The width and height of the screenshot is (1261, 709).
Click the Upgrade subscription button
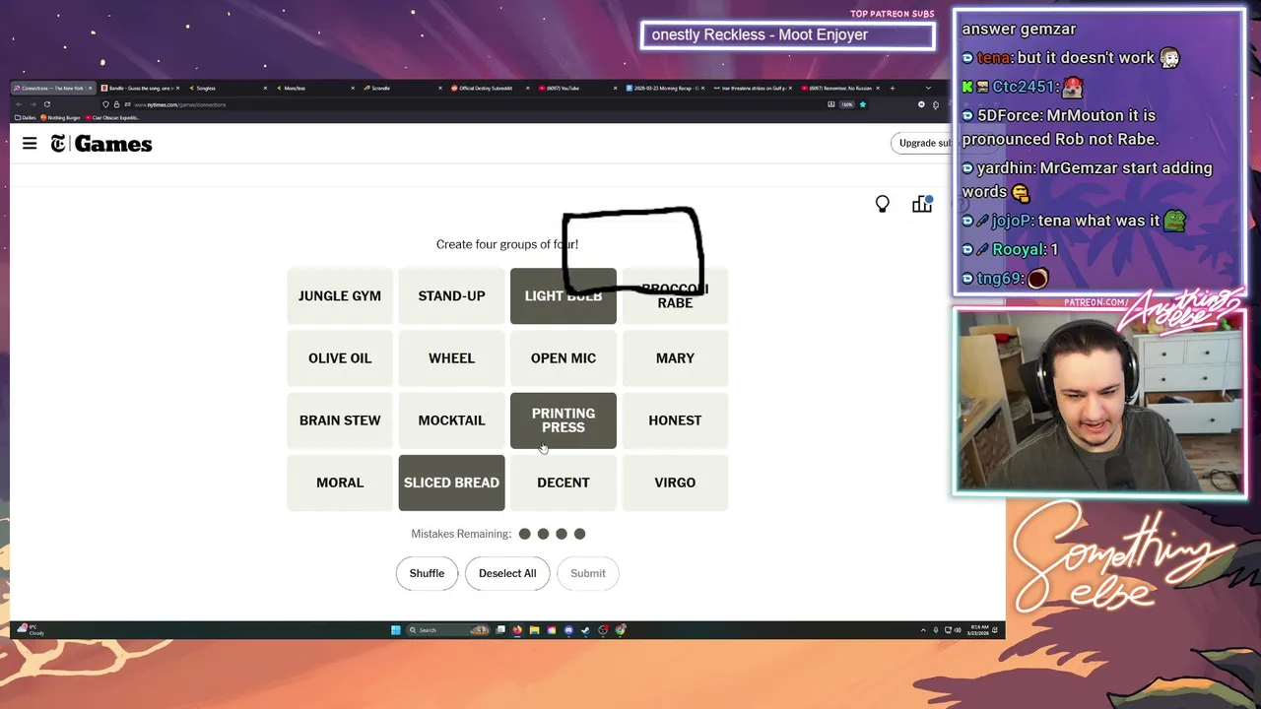(922, 143)
